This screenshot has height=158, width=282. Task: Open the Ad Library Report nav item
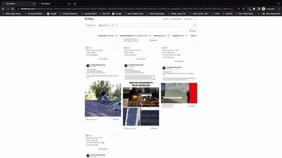176,19
